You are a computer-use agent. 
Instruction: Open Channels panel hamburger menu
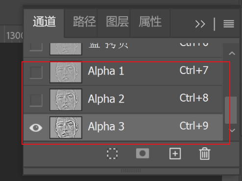pos(229,24)
